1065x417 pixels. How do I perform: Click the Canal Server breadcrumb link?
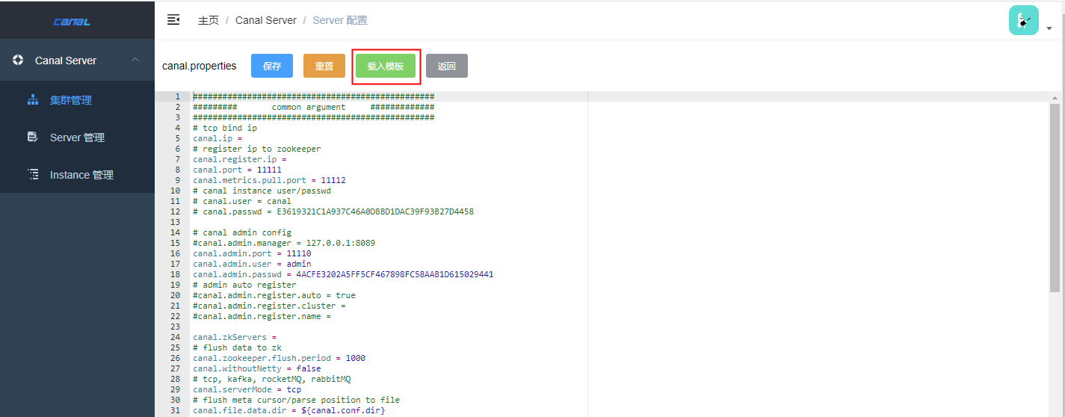[x=265, y=20]
